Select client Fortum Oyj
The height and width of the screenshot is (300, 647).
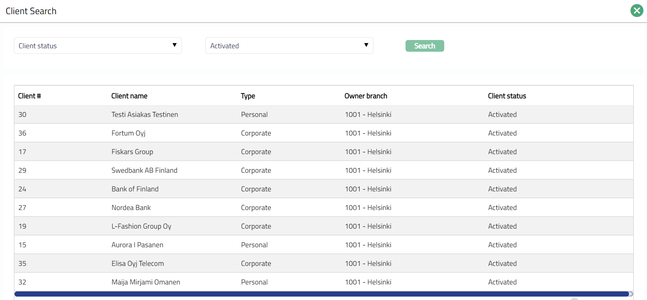(x=128, y=133)
